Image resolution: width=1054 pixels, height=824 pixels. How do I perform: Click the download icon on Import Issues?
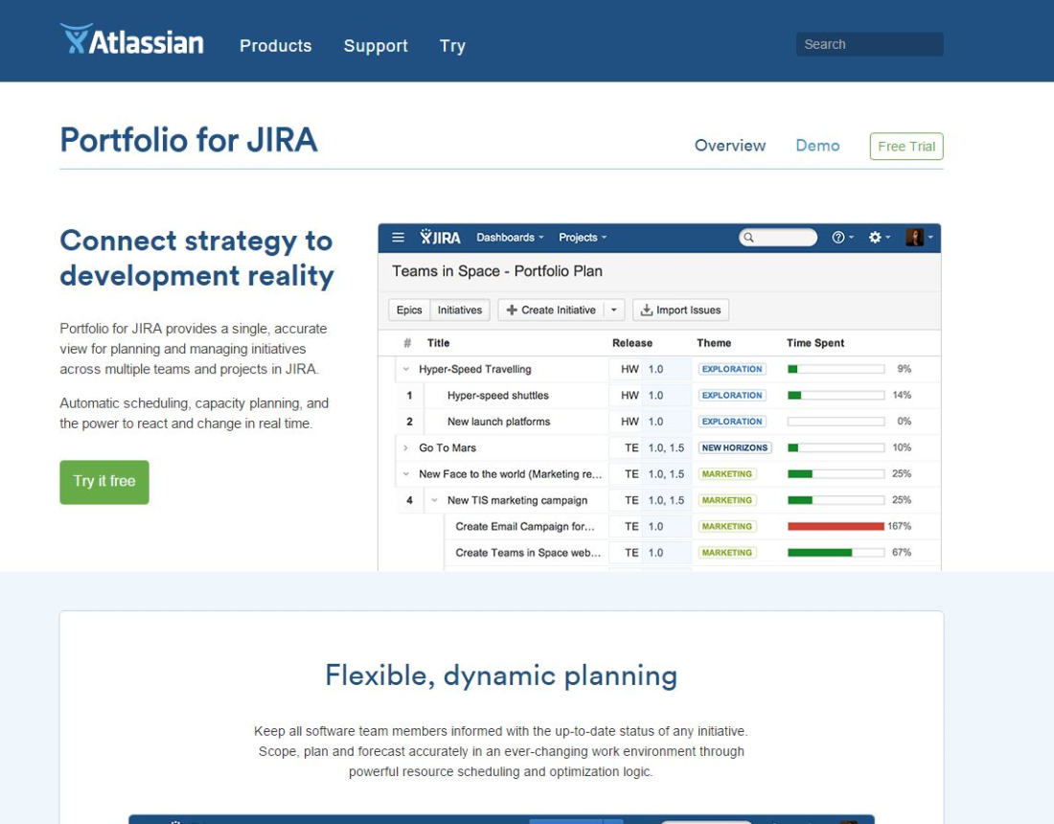[646, 309]
